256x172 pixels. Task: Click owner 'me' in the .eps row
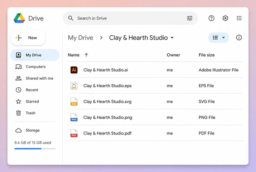[x=170, y=86]
